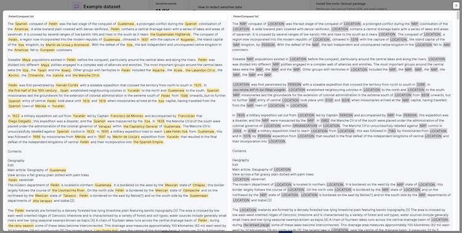Click the Example dataset chat icon behind the dialog
Image resolution: width=462 pixels, height=233 pixels.
[x=76, y=7]
